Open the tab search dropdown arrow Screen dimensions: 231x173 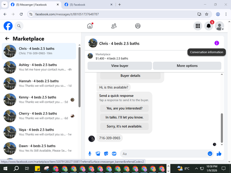pyautogui.click(x=5, y=5)
